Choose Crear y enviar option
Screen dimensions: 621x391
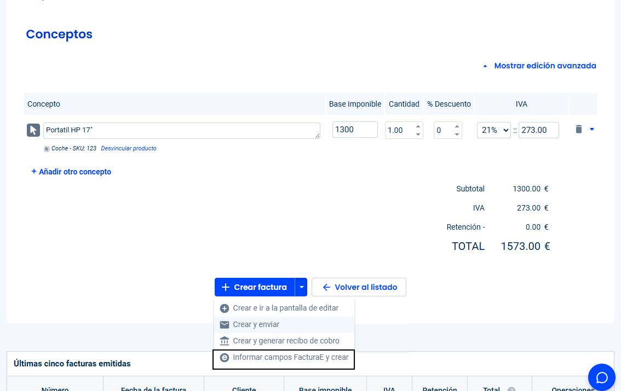[256, 324]
